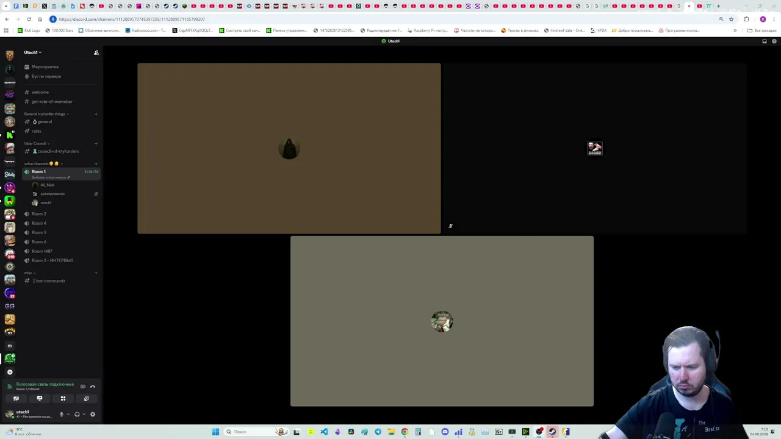Open the invite members icon beside Utech1

coord(96,52)
